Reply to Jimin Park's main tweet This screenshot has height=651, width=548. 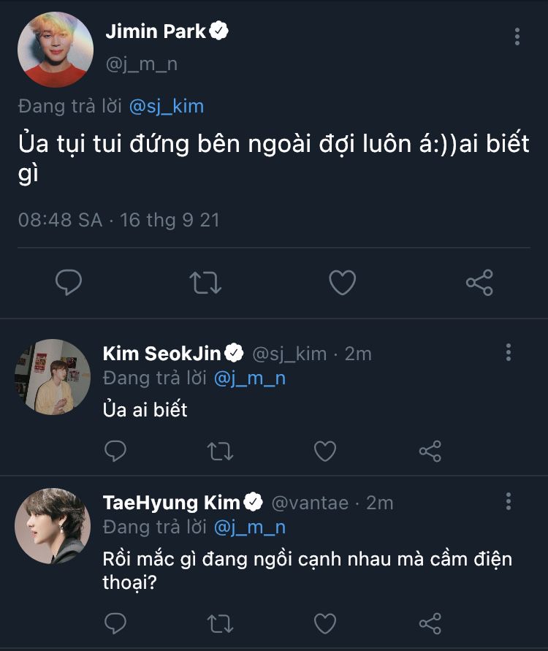(69, 282)
